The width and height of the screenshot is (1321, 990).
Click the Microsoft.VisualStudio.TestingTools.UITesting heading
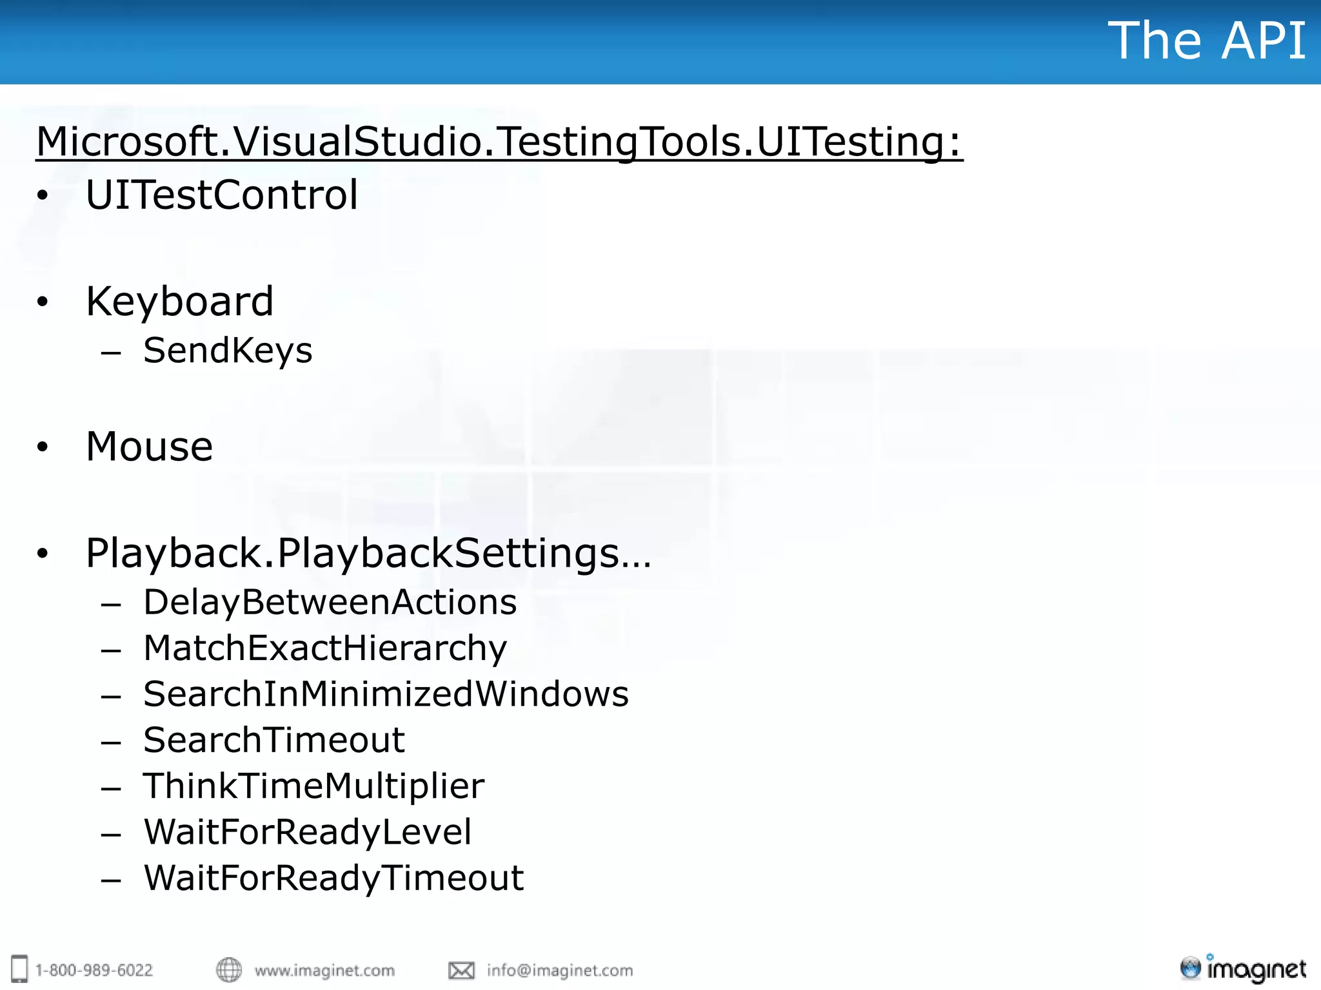pyautogui.click(x=500, y=142)
